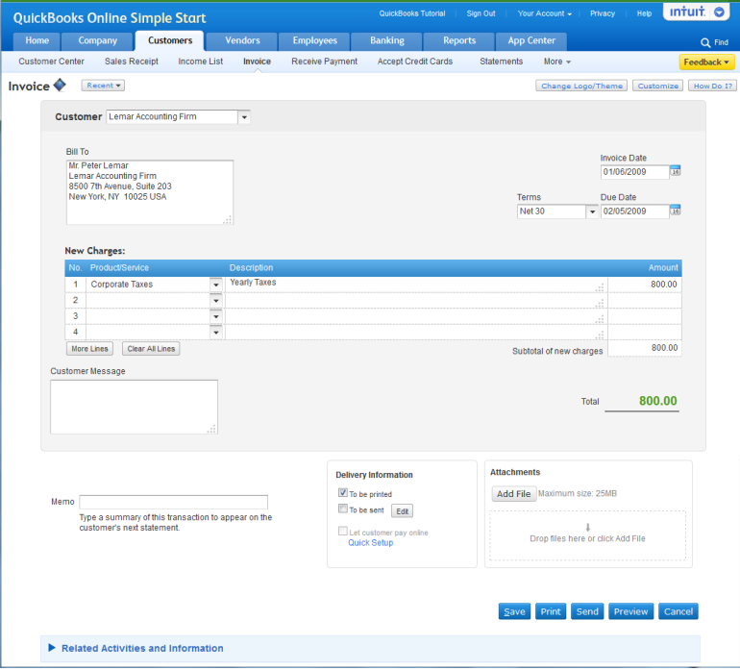Screen dimensions: 740x670
Task: Open the Terms Net 30 dropdown
Action: point(592,211)
